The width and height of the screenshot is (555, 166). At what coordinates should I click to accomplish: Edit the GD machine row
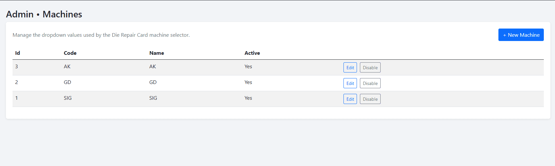pos(350,83)
